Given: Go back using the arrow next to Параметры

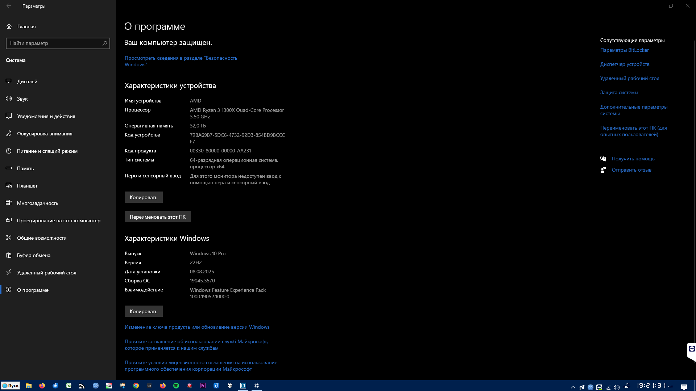Looking at the screenshot, I should click(x=9, y=6).
